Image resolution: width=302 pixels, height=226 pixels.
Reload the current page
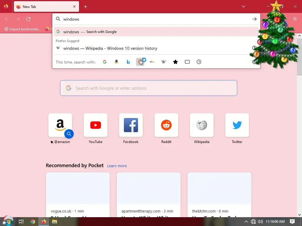(x=28, y=19)
